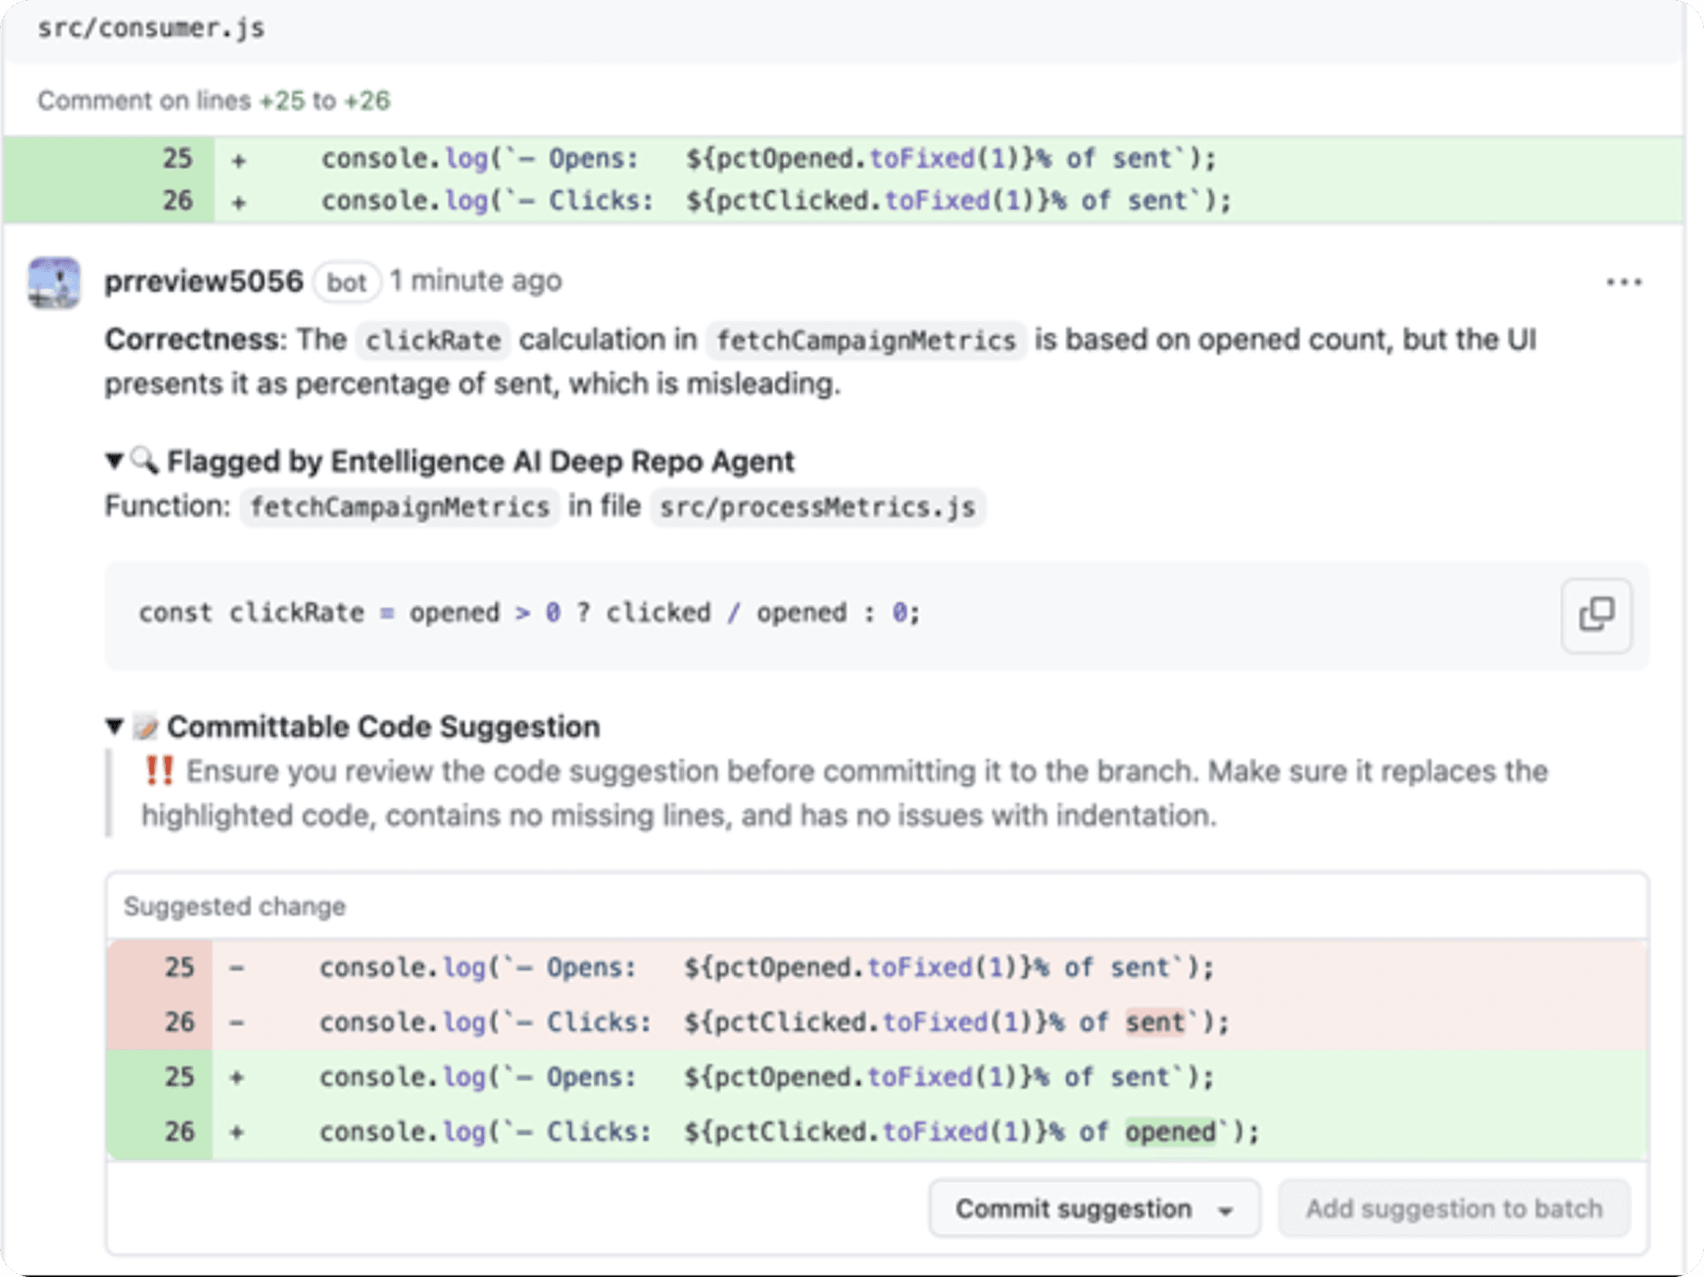Click the Commit suggestion button
This screenshot has height=1277, width=1704.
(1073, 1209)
